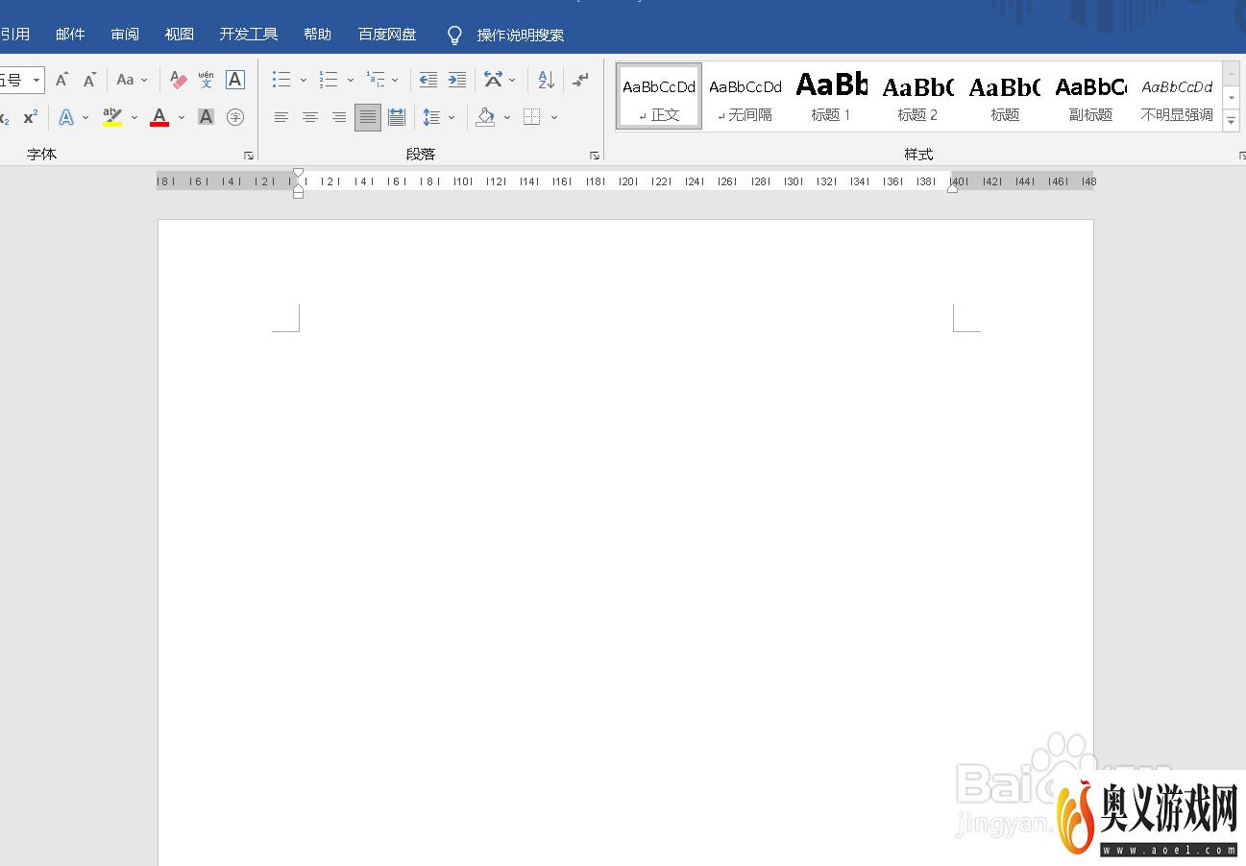This screenshot has width=1246, height=866.
Task: Apply yellow text highlight color
Action: (112, 117)
